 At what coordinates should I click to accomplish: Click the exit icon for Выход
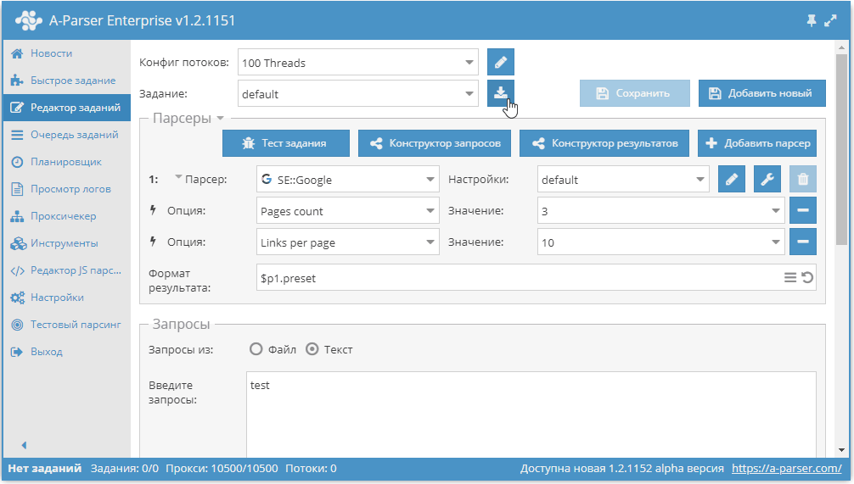click(x=18, y=352)
